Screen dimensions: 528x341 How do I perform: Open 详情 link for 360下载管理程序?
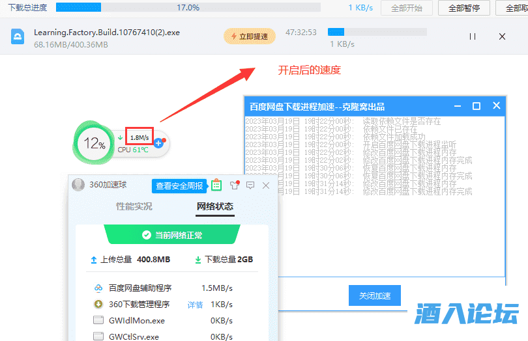tap(196, 305)
